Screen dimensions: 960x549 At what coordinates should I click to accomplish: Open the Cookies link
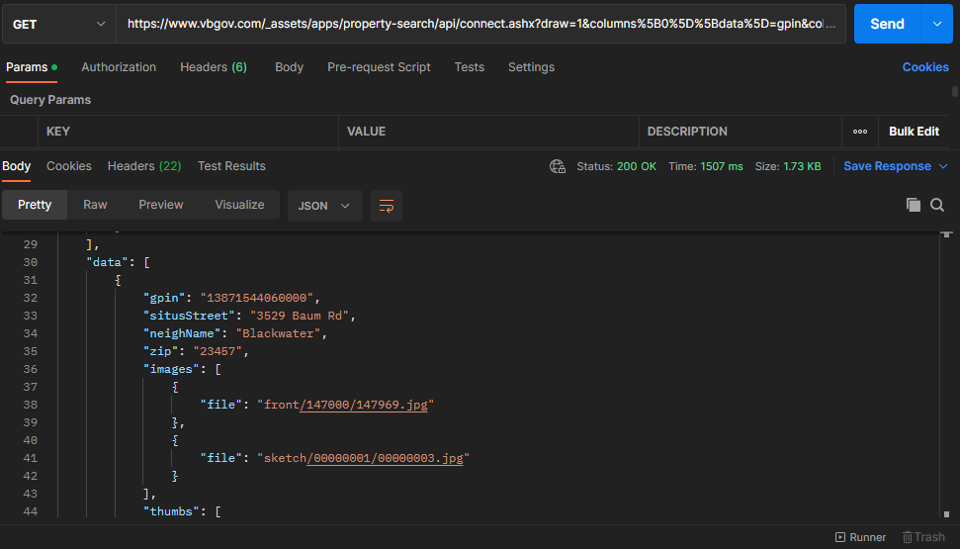click(x=925, y=67)
